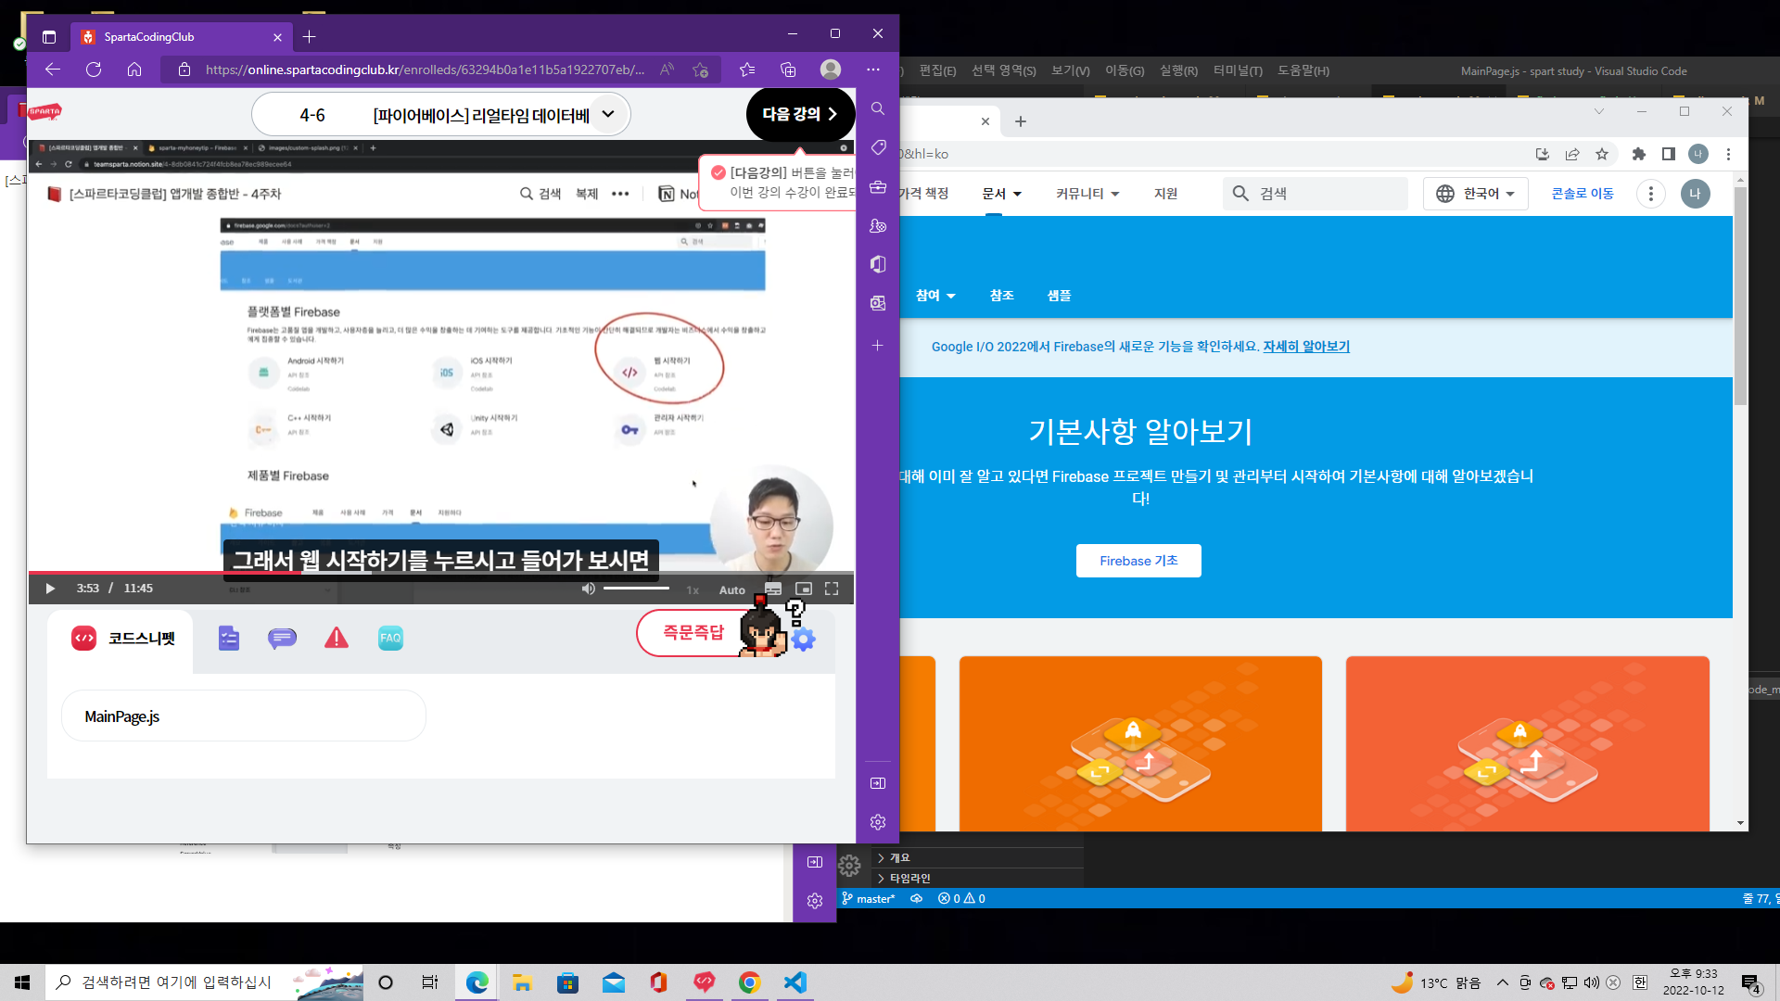Screen dimensions: 1780x1001
Task: Open Chrome three-dot menu
Action: (1728, 154)
